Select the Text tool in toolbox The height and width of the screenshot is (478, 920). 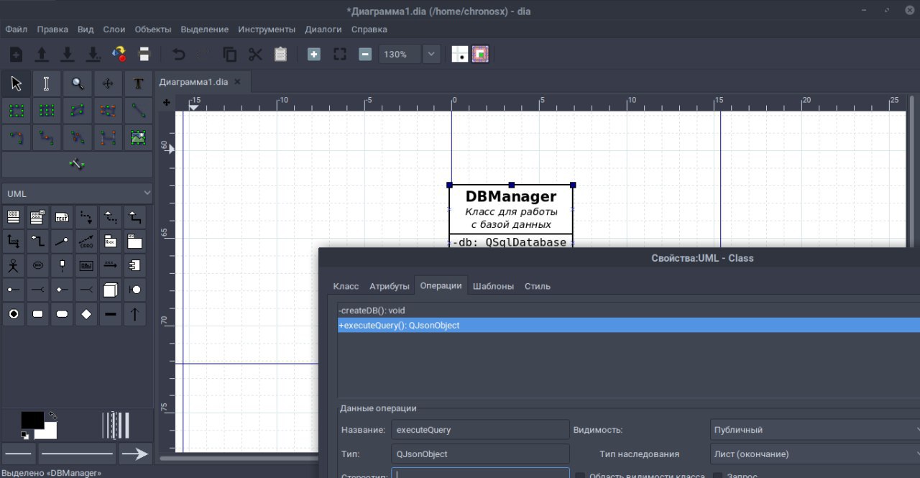[x=138, y=84]
